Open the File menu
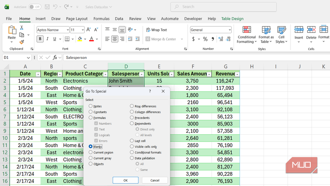The width and height of the screenshot is (330, 186). (x=9, y=18)
